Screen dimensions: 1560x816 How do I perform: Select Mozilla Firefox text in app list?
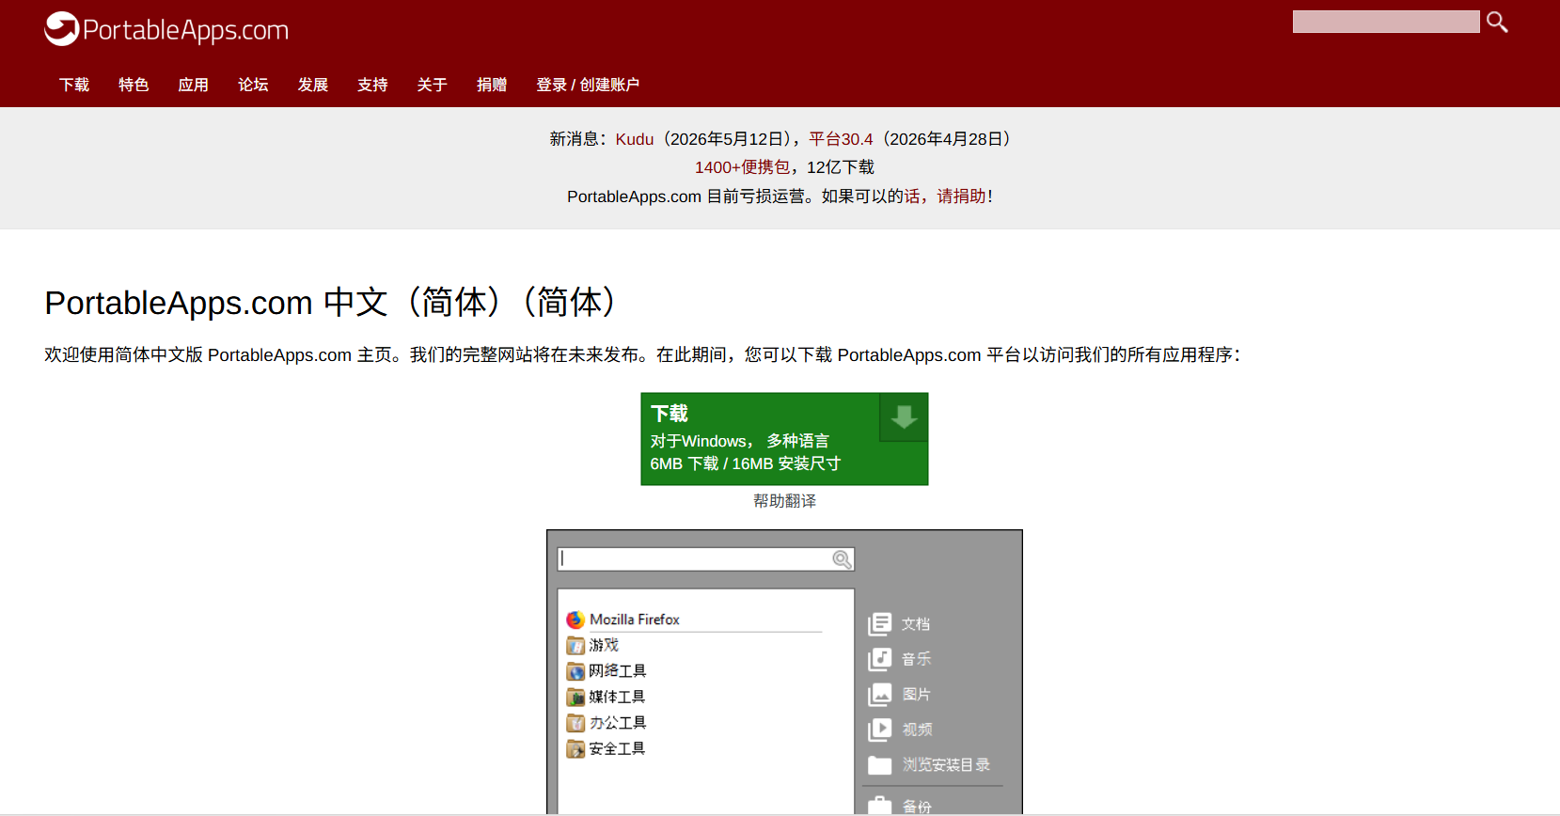click(635, 620)
